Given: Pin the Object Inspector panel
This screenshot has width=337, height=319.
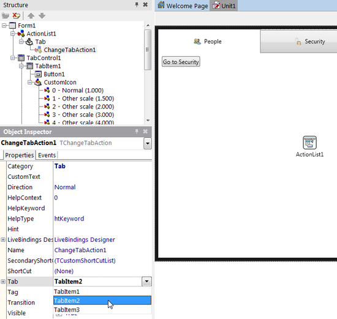Looking at the screenshot, I should pos(137,132).
